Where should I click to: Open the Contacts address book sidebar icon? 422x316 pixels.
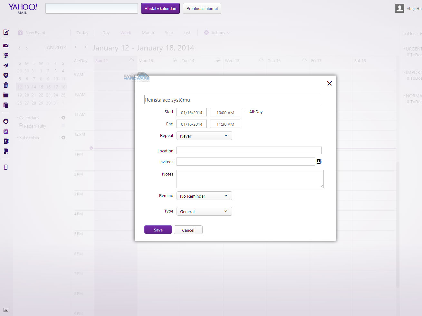click(x=6, y=141)
